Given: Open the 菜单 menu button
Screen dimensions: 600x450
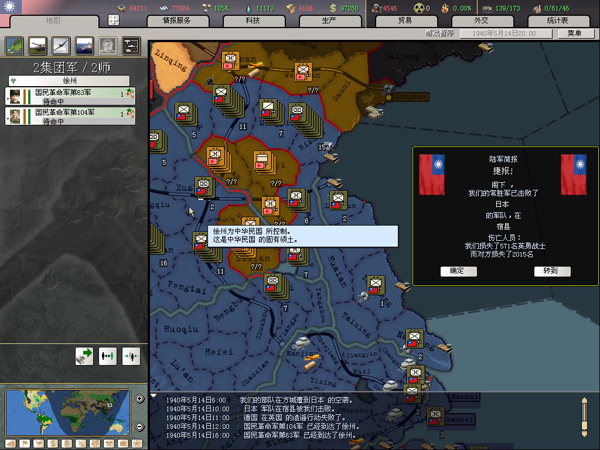Looking at the screenshot, I should [x=574, y=33].
